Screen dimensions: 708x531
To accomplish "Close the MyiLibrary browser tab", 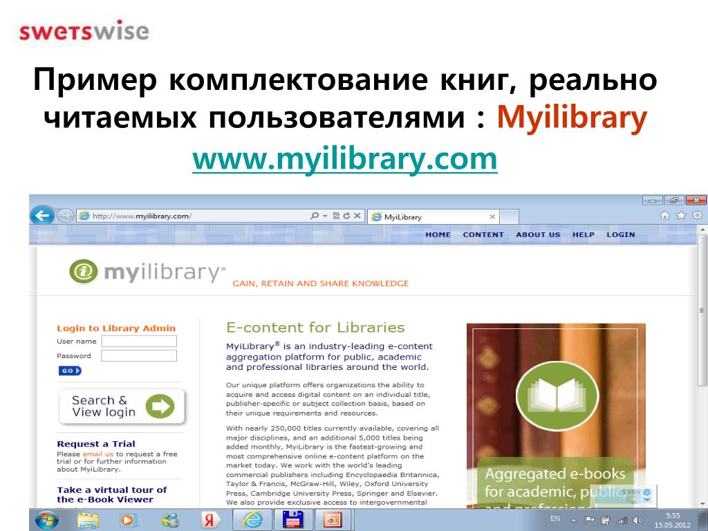I will (492, 216).
